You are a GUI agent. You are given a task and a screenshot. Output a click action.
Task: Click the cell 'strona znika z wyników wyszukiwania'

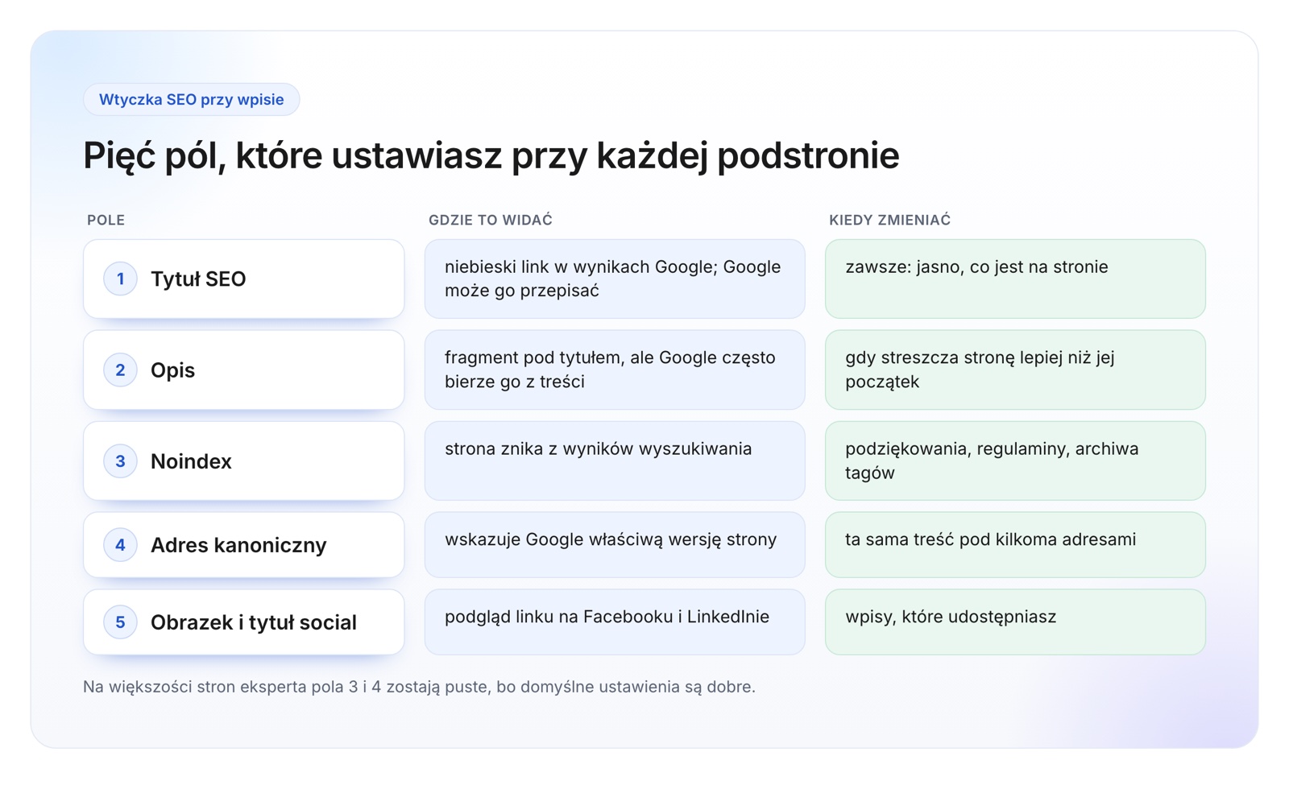[x=615, y=461]
